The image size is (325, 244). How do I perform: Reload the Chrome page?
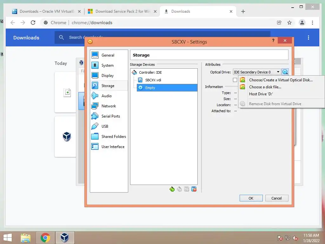[33, 23]
